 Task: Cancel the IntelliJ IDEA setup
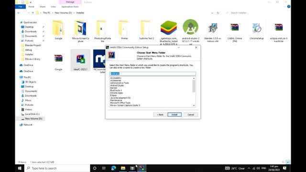tap(191, 115)
